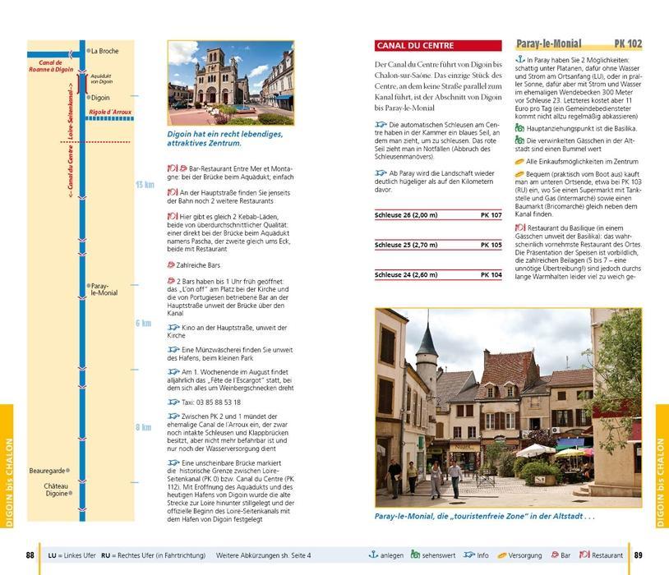Click the bar icon beside 'Zahlreiche Bars'
Screen dimensions: 669x575
pos(171,264)
